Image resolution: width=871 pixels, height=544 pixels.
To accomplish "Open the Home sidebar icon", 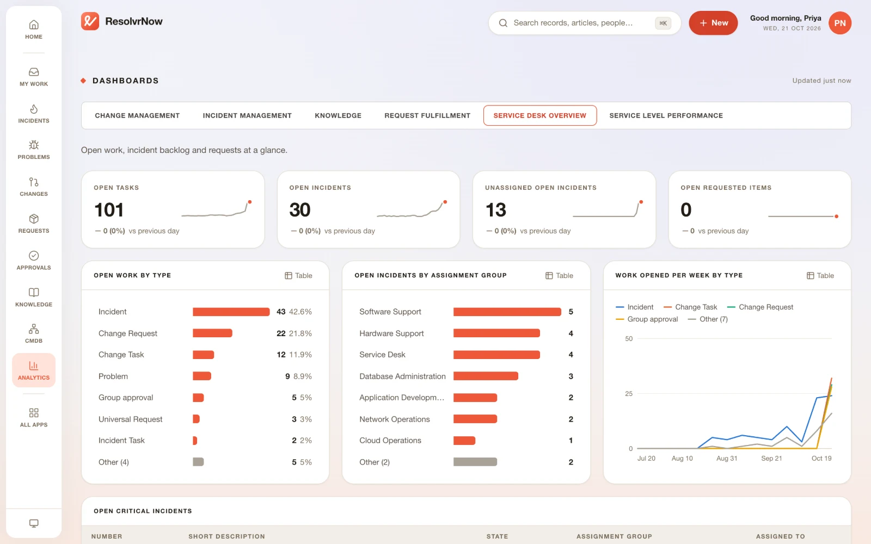I will (x=34, y=25).
